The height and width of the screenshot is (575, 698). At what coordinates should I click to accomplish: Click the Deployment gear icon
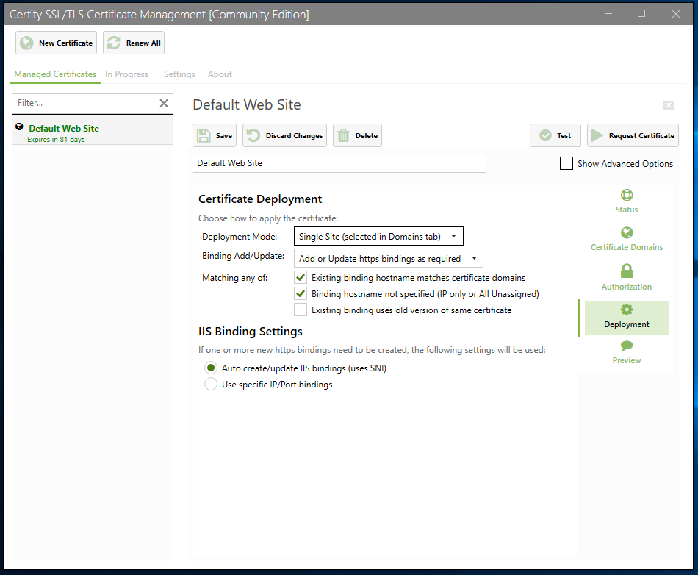627,310
